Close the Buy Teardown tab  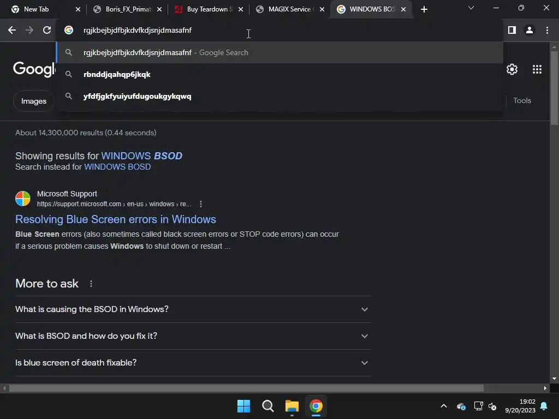pos(241,9)
